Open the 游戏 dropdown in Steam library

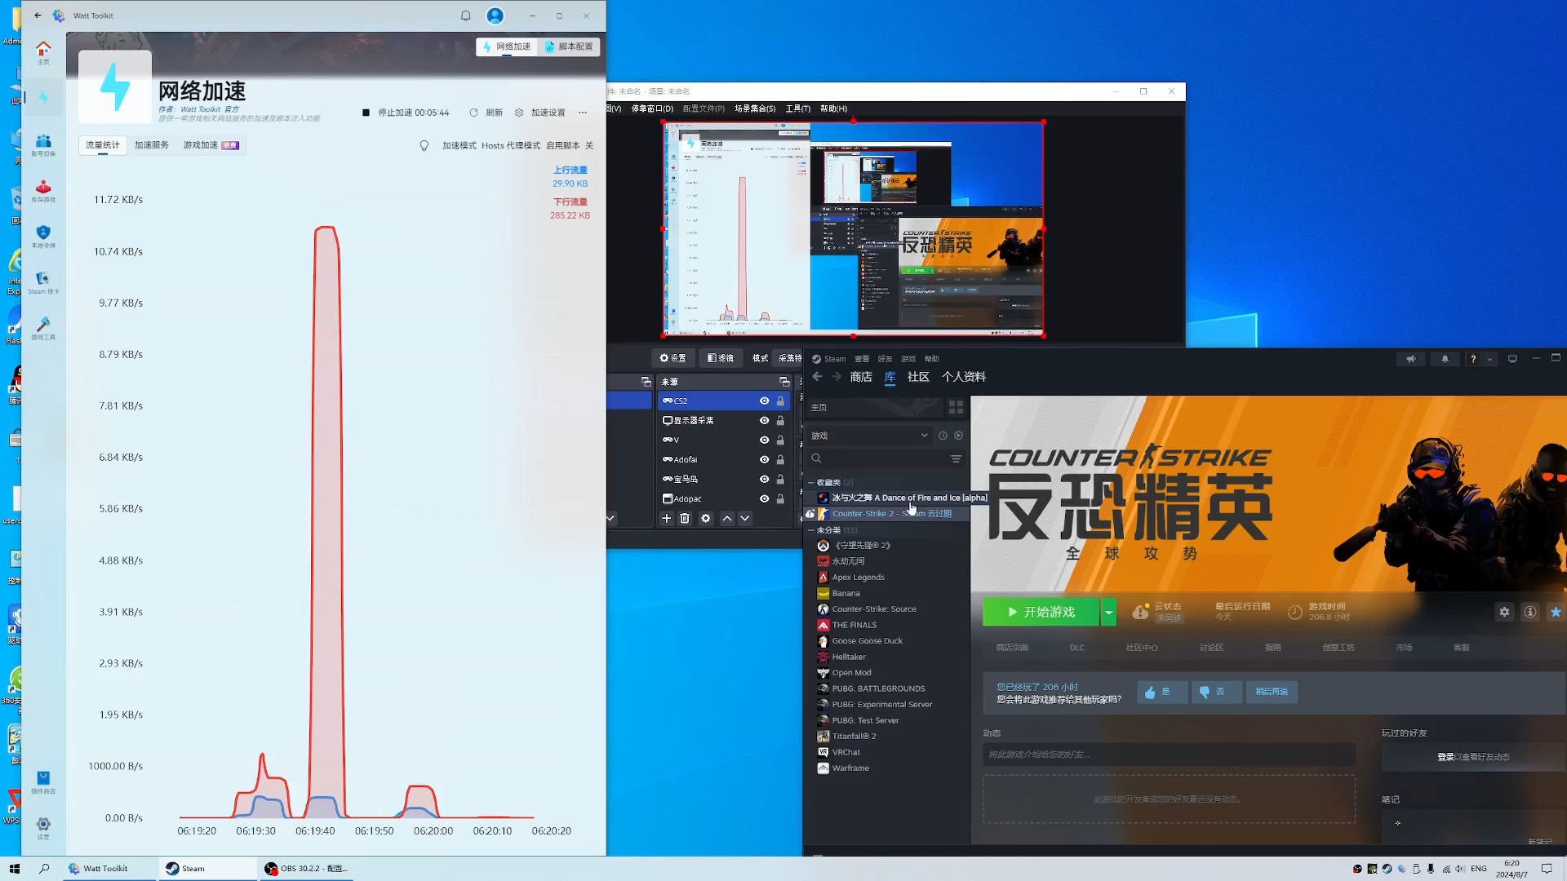[869, 436]
